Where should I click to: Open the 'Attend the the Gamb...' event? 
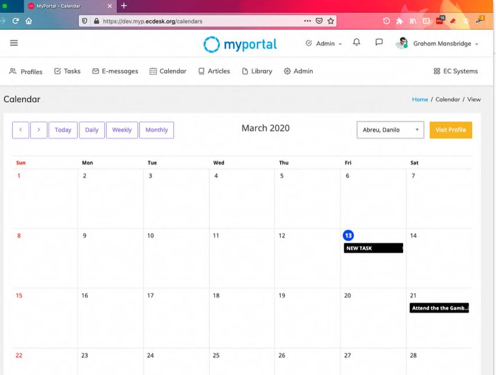pos(439,308)
